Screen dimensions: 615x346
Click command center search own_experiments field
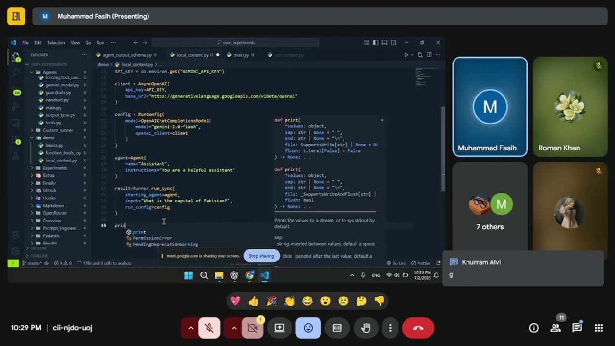235,42
